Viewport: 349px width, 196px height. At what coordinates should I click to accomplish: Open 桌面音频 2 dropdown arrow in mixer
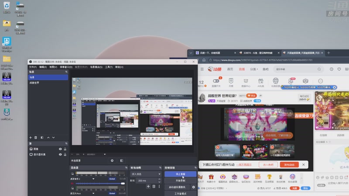93,179
